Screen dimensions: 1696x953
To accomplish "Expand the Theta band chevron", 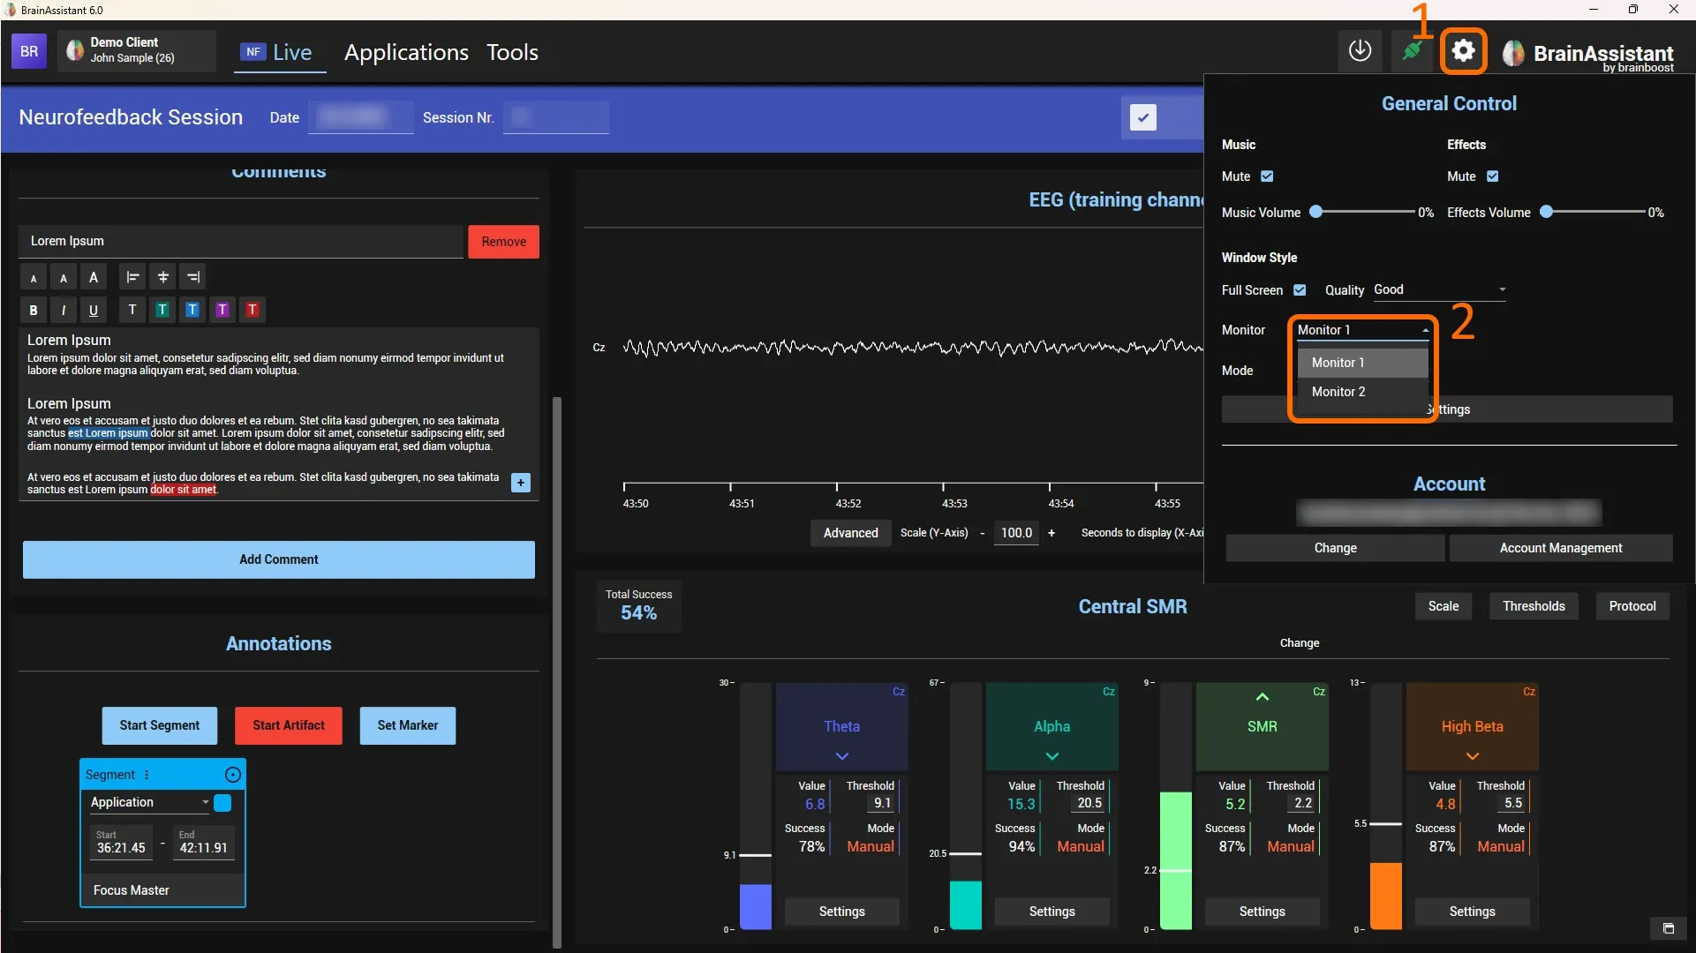I will [842, 756].
